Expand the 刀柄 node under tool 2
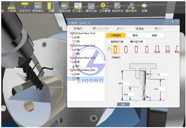Image resolution: width=186 pixels, height=128 pixels. click(70, 50)
